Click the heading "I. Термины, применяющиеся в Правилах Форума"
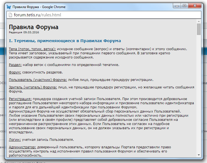The image size is (207, 163). (65, 41)
